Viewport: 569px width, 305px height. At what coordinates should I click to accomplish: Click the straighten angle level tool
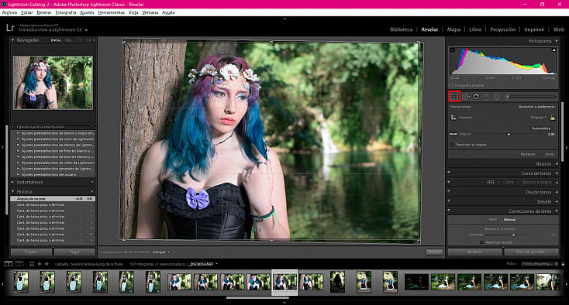(453, 134)
